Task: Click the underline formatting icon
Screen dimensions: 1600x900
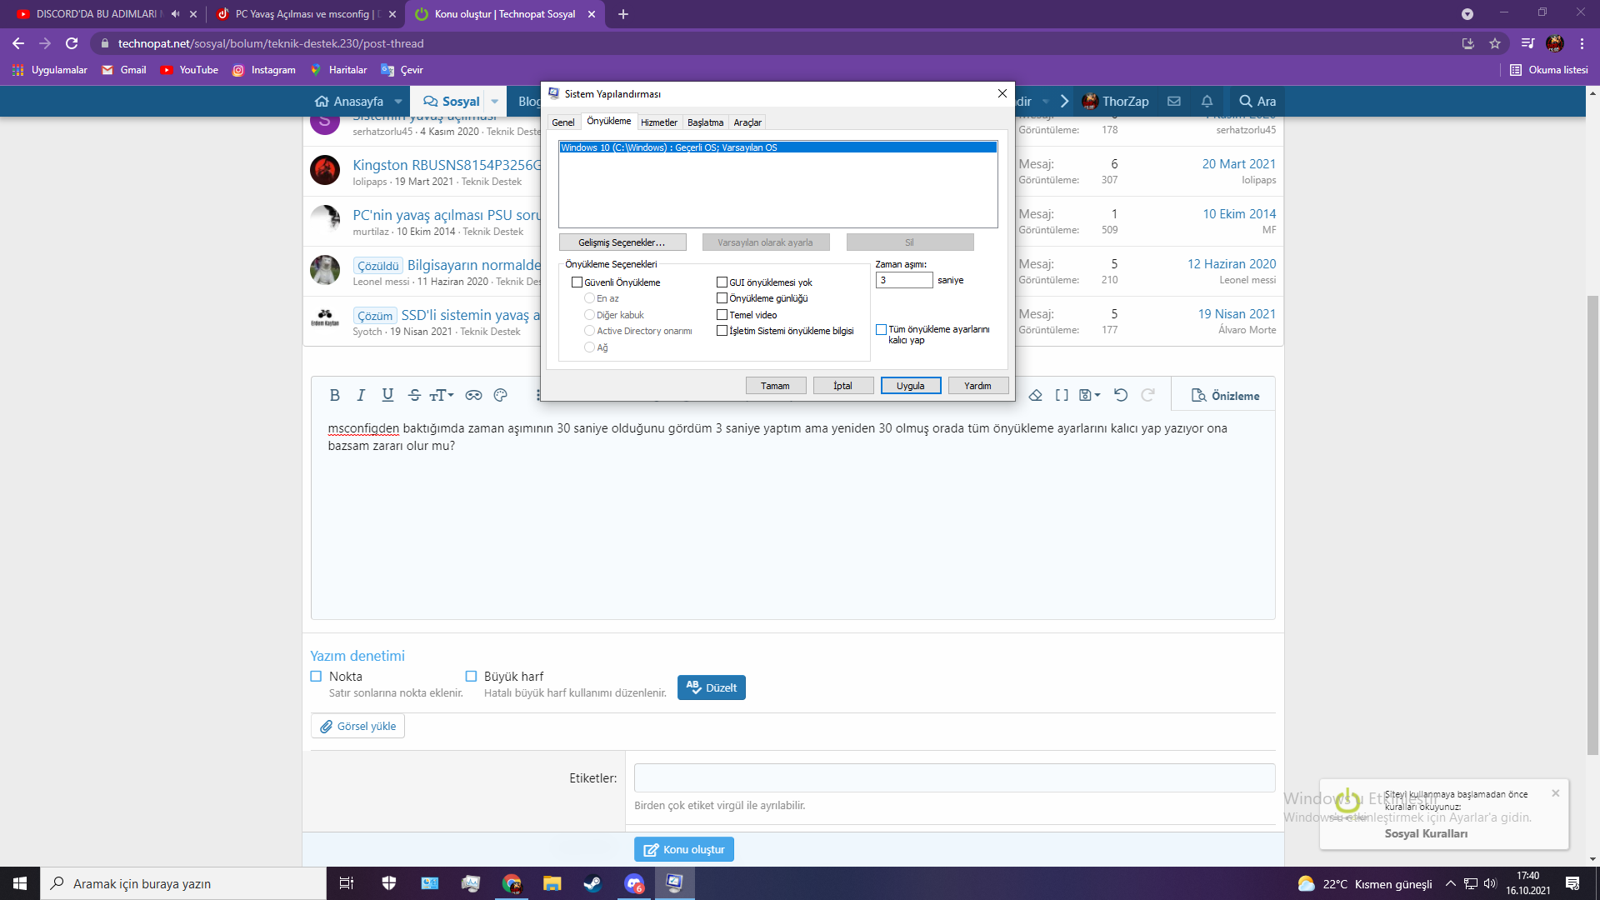Action: 387,395
